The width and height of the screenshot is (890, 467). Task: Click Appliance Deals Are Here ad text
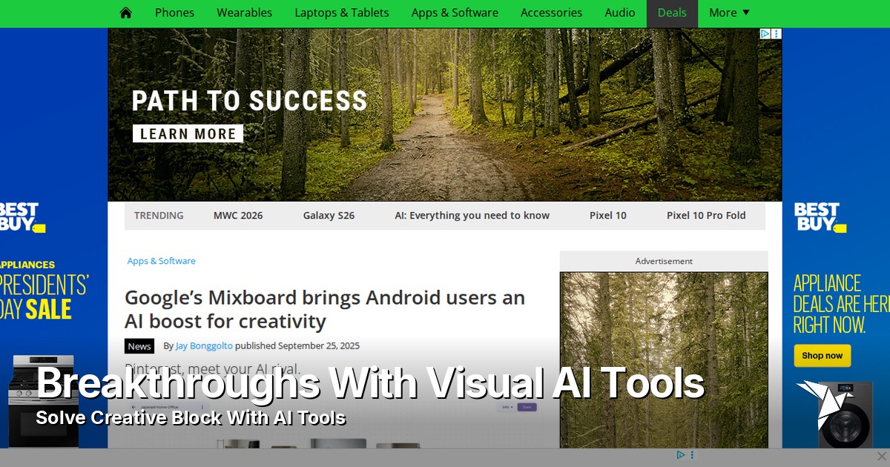[841, 304]
